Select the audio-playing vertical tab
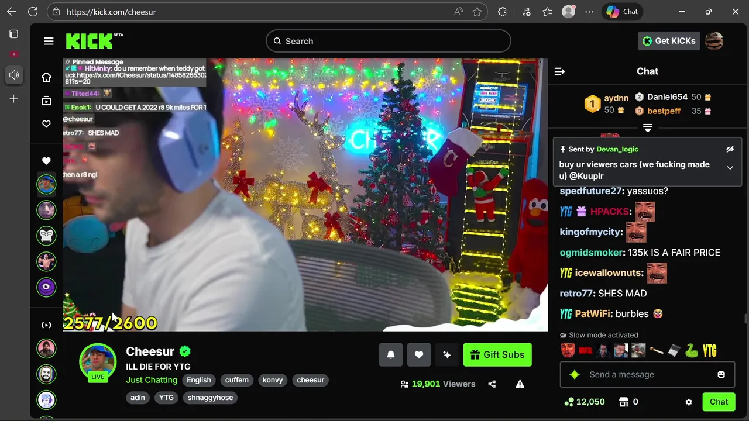The height and width of the screenshot is (421, 749). 14,75
